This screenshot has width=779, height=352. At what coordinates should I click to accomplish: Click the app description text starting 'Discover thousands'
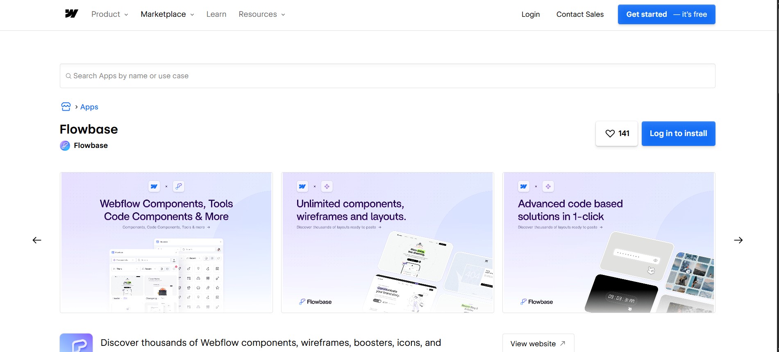coord(271,343)
